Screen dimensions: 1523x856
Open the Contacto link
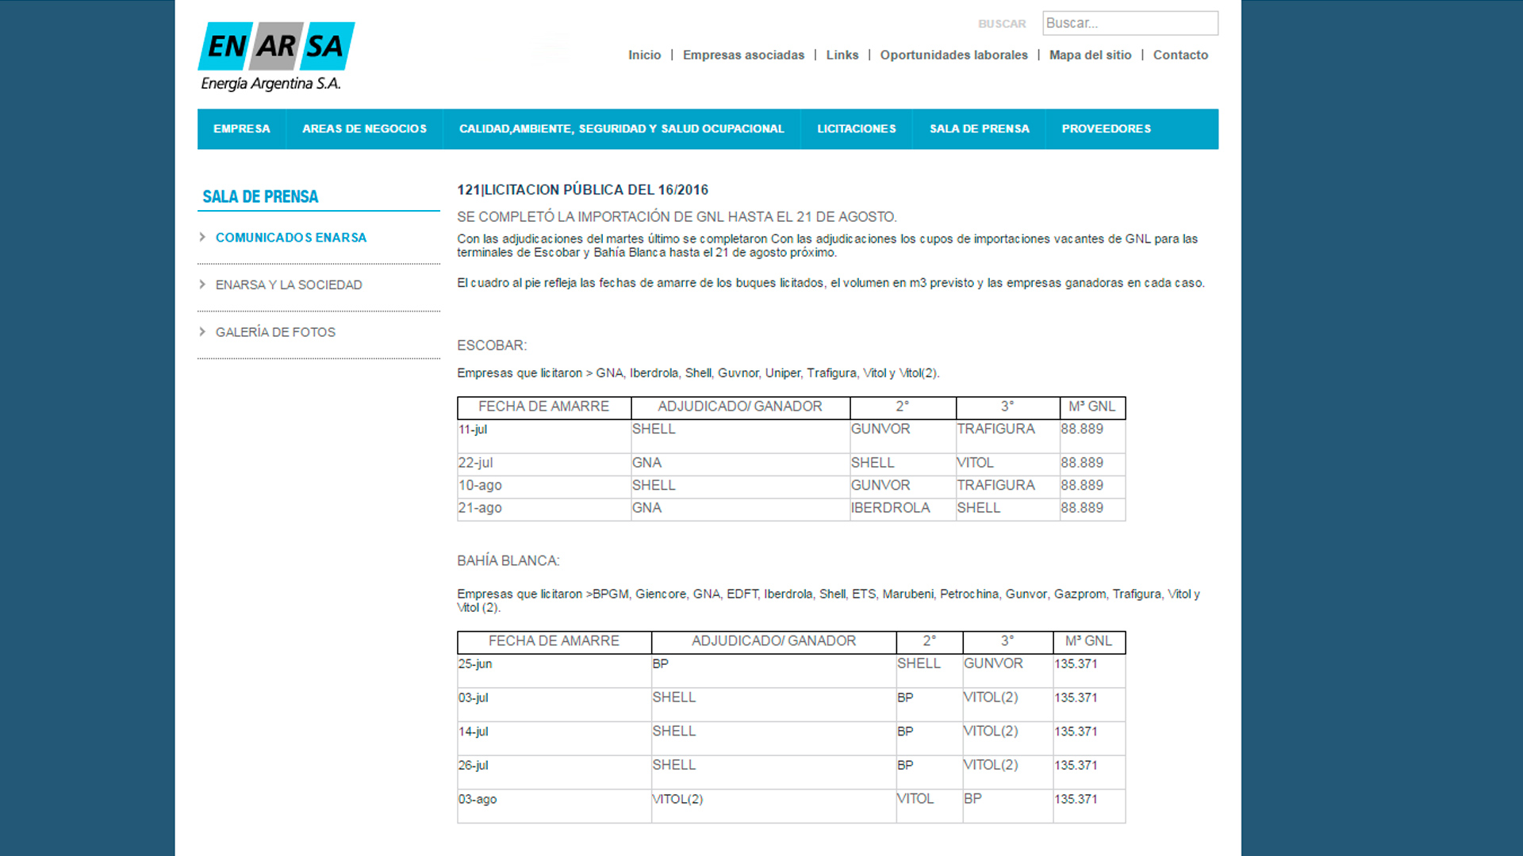click(x=1180, y=55)
